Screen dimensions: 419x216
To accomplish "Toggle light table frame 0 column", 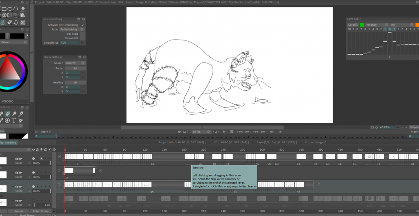I will pyautogui.click(x=390, y=29).
